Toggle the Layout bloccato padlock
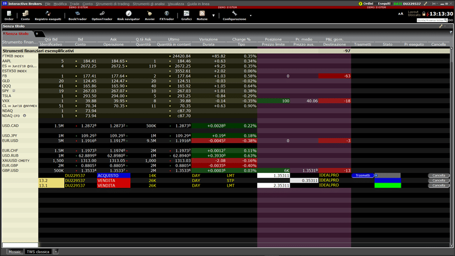Screen dimensions: 455x256 (424, 14)
